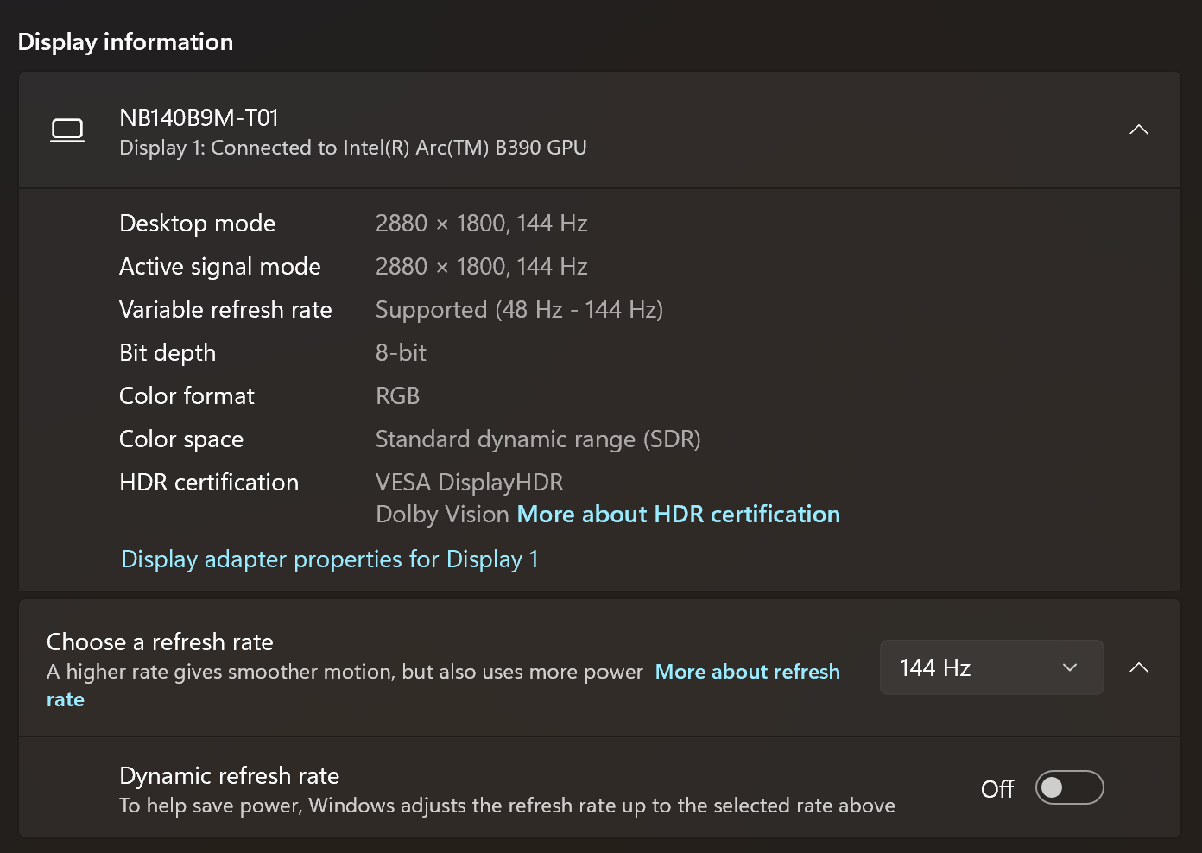Click Supported (48 Hz - 144 Hz) value
Screen dimensions: 1202x853
pyautogui.click(x=519, y=310)
